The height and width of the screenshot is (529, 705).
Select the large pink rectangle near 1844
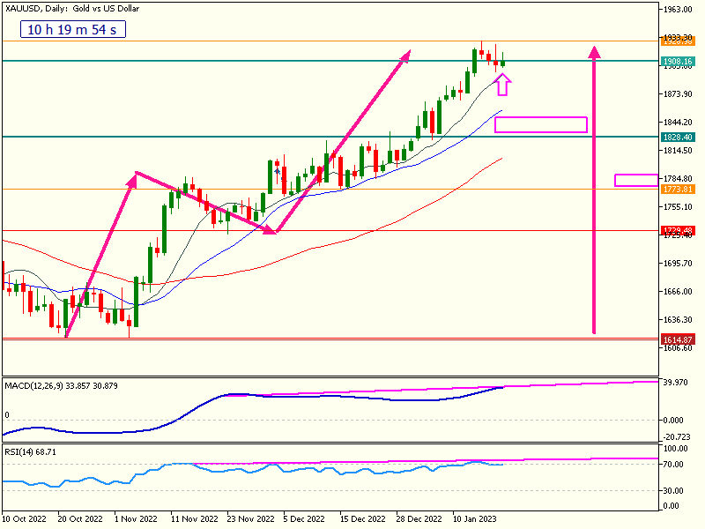pyautogui.click(x=540, y=124)
